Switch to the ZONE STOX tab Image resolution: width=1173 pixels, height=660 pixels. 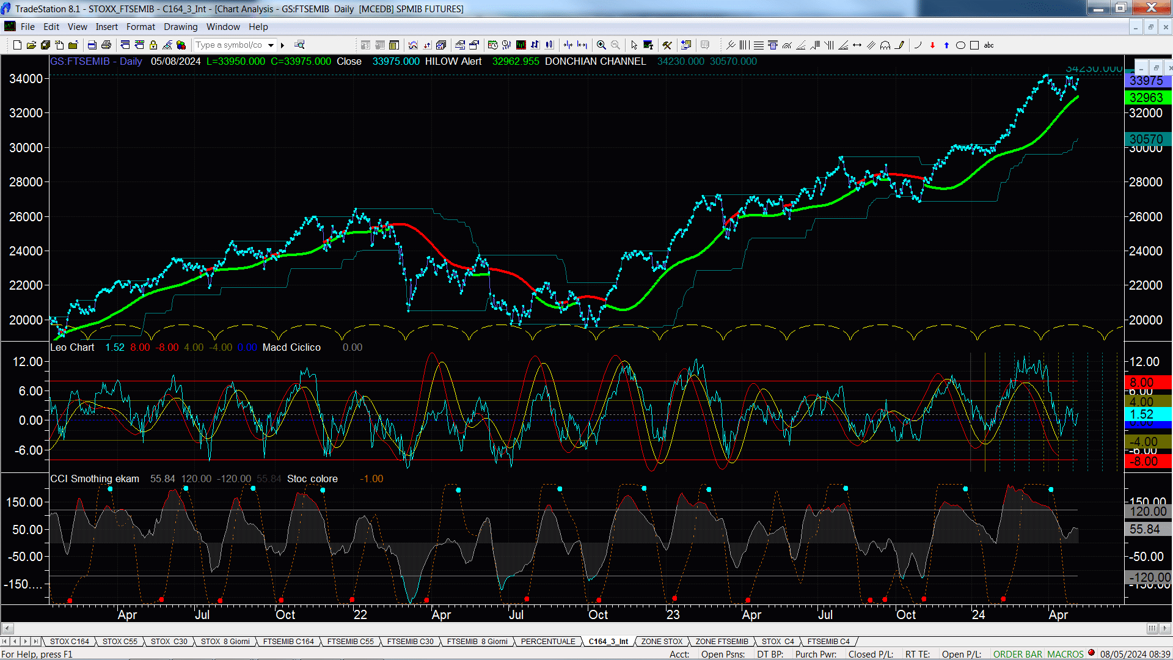(662, 641)
